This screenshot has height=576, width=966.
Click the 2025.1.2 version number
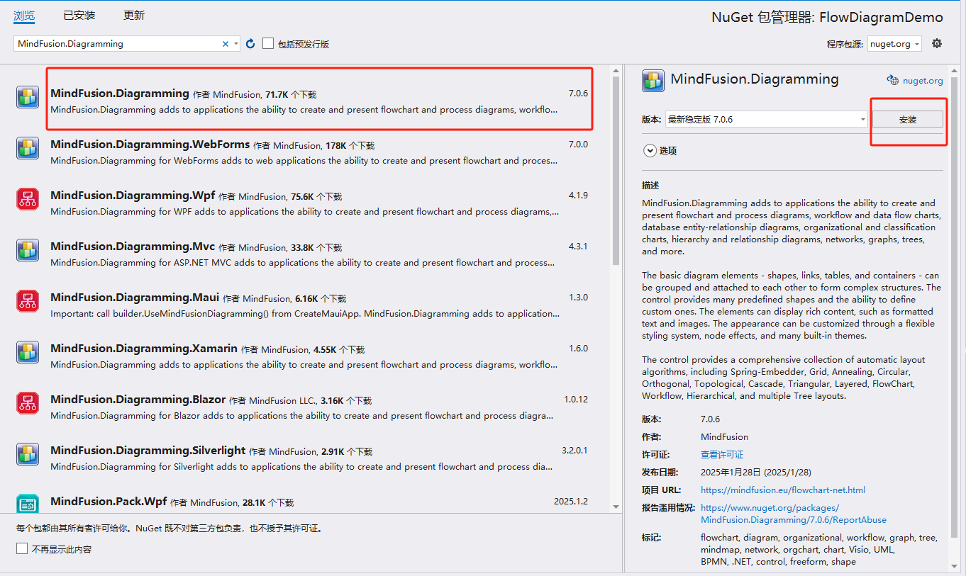[571, 502]
